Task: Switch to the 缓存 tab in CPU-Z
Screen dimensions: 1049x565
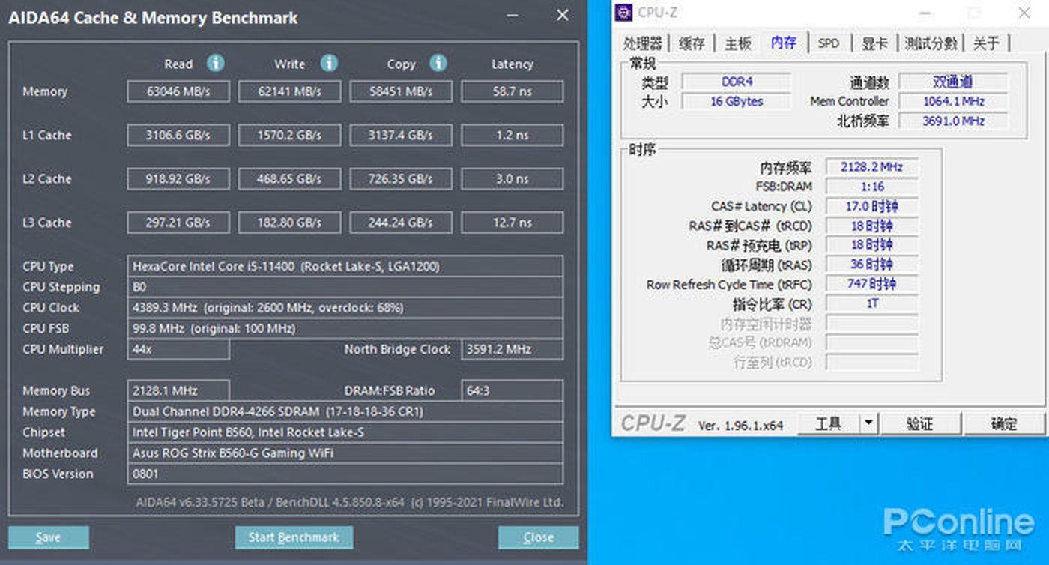Action: tap(692, 43)
